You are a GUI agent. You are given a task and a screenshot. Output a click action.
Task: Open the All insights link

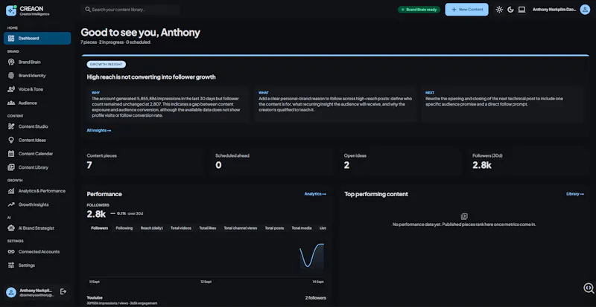point(99,131)
